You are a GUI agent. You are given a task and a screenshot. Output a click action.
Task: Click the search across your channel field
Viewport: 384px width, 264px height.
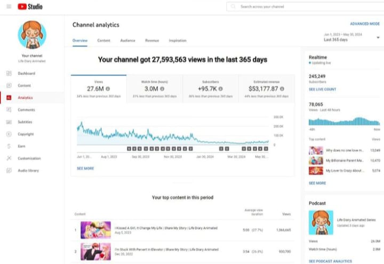(x=304, y=6)
